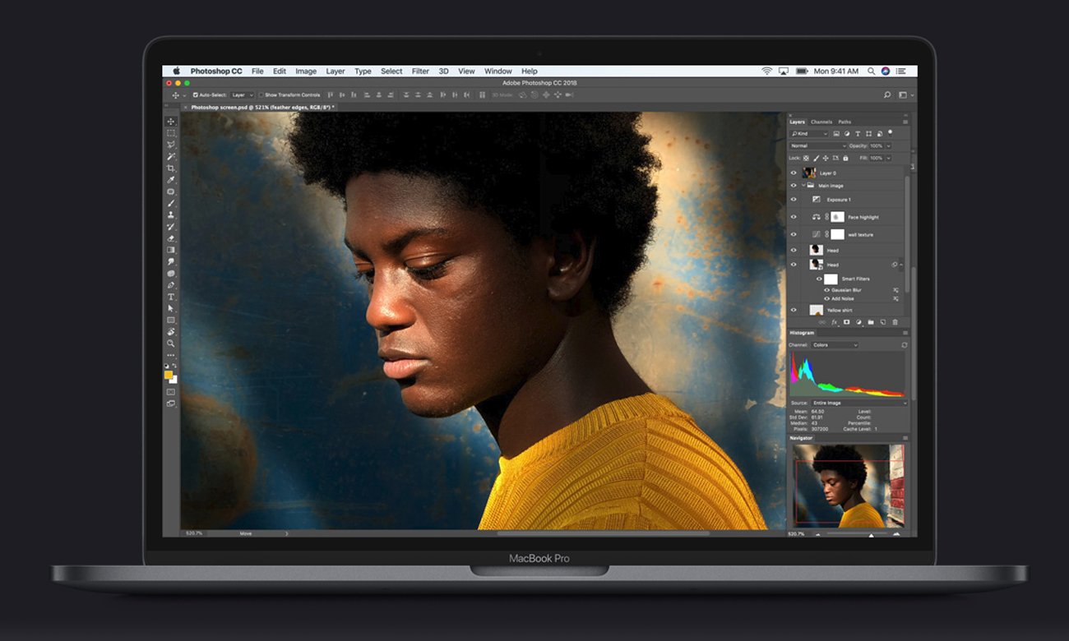Viewport: 1069px width, 641px height.
Task: Select the Horizontal Type tool
Action: click(171, 297)
